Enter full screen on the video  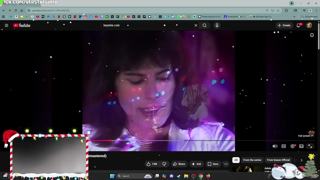coord(310,146)
